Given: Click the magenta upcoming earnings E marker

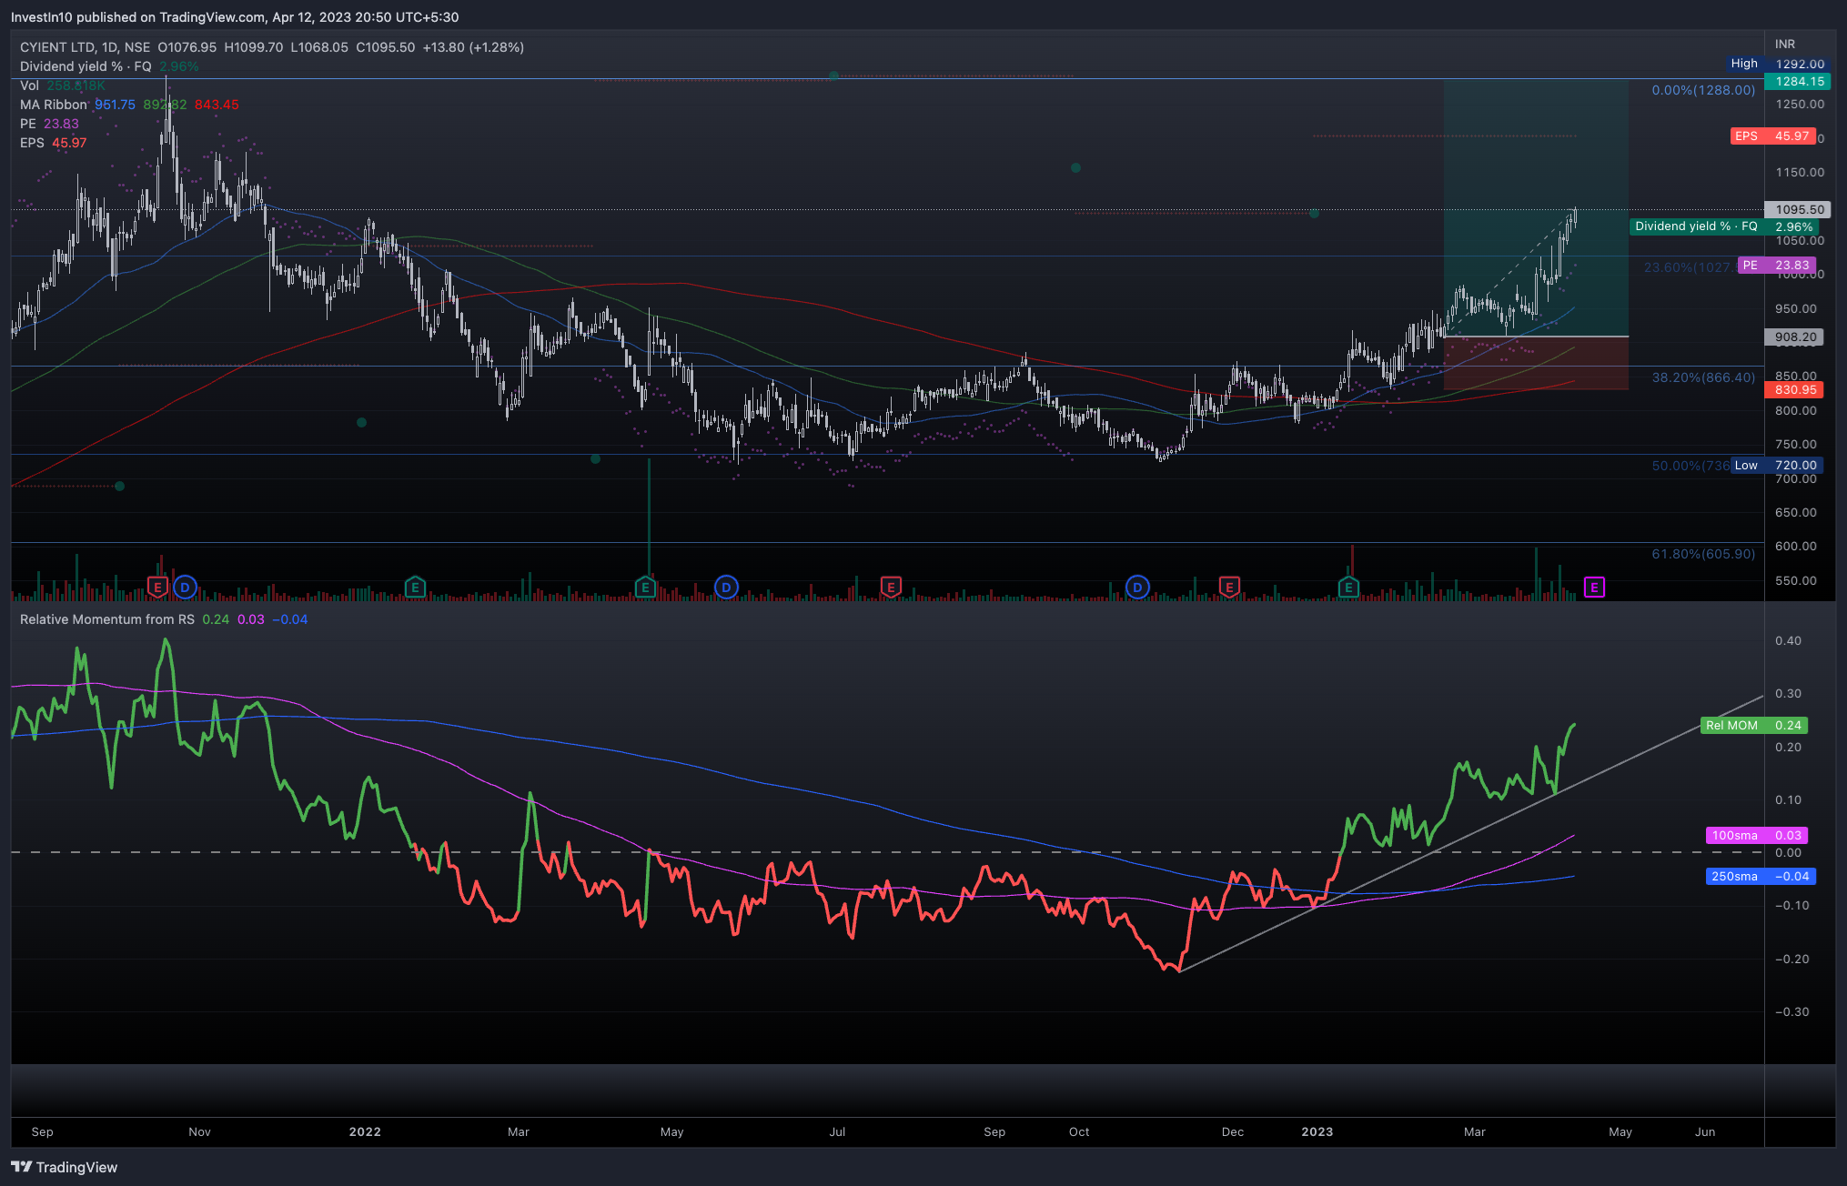Looking at the screenshot, I should tap(1594, 588).
